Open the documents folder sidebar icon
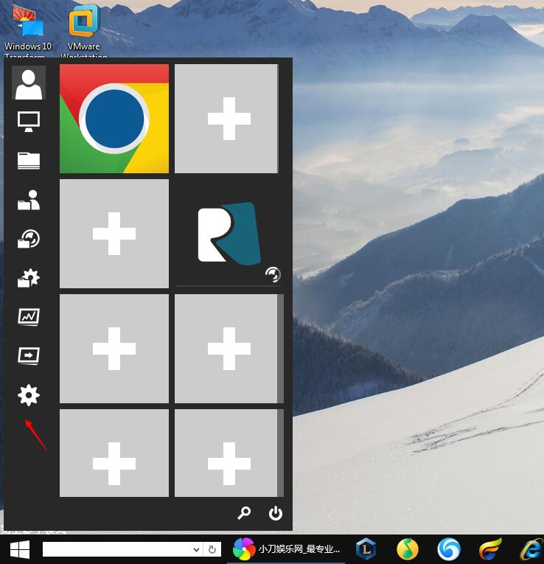 point(29,161)
